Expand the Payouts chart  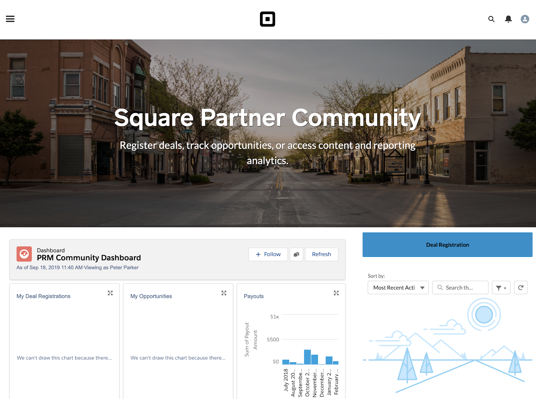click(x=336, y=293)
